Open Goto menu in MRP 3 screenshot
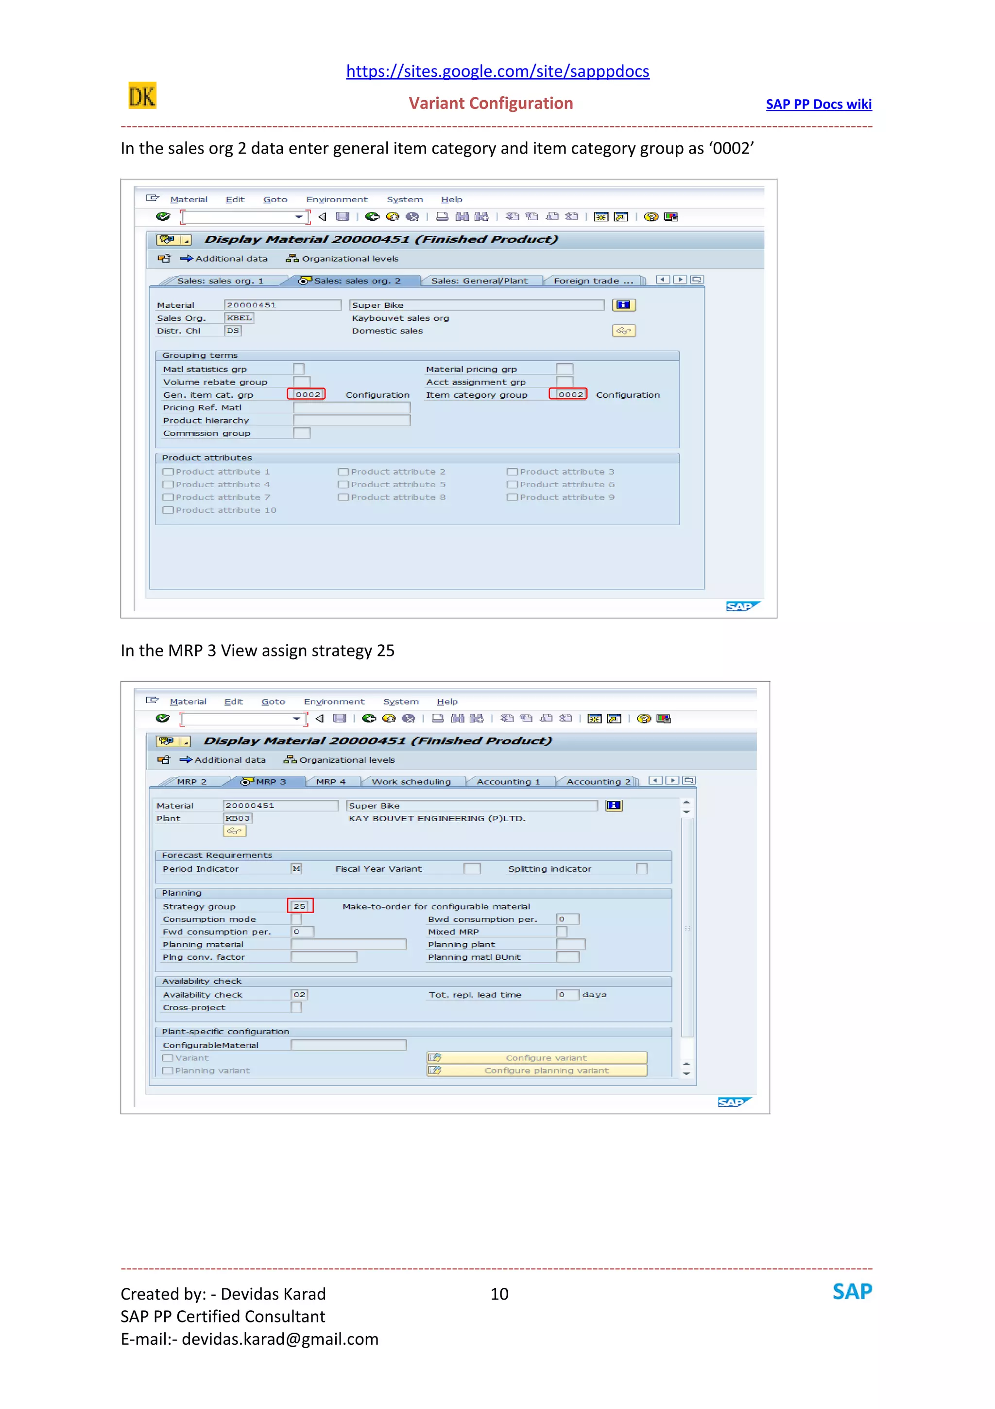 click(x=274, y=702)
